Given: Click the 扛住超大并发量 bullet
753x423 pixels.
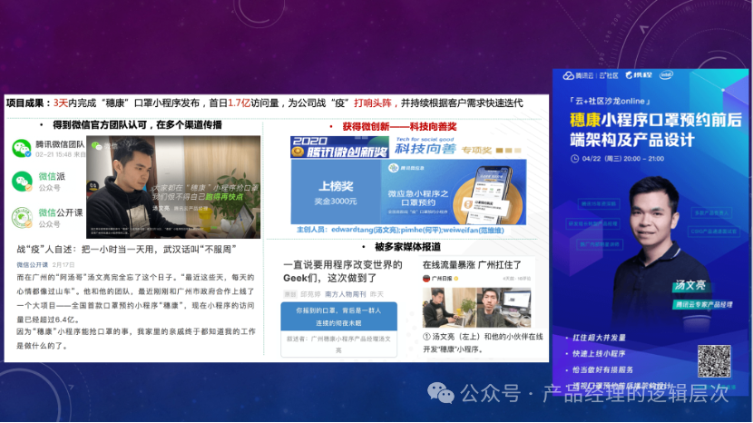Looking at the screenshot, I should coord(599,338).
